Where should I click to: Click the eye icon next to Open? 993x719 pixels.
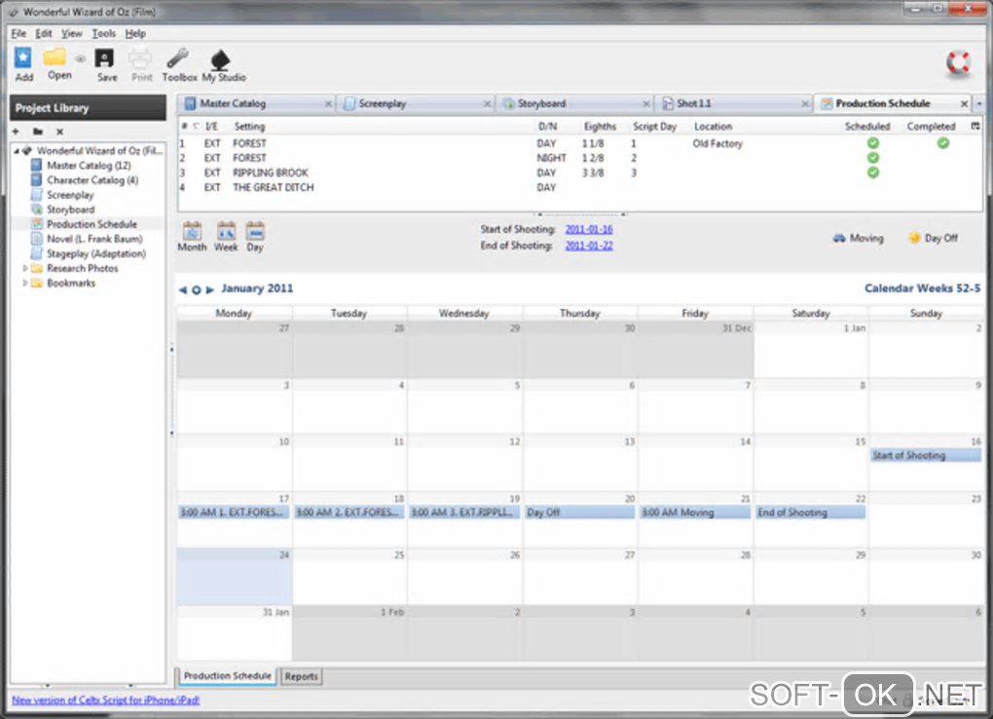[x=81, y=59]
